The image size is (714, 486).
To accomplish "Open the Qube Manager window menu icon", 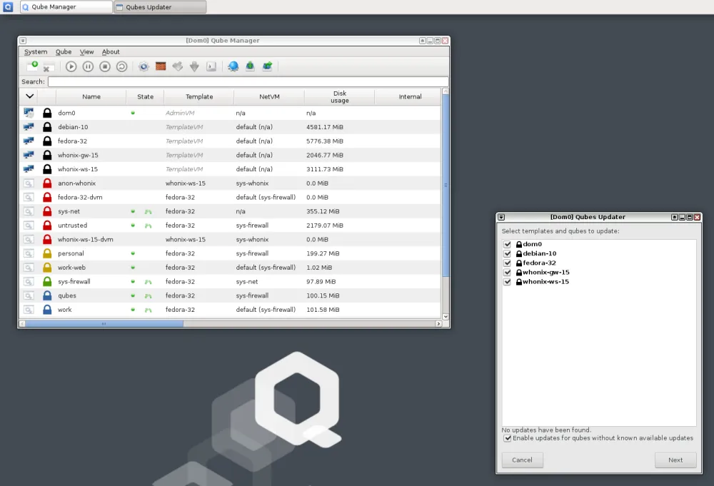I will [x=22, y=41].
